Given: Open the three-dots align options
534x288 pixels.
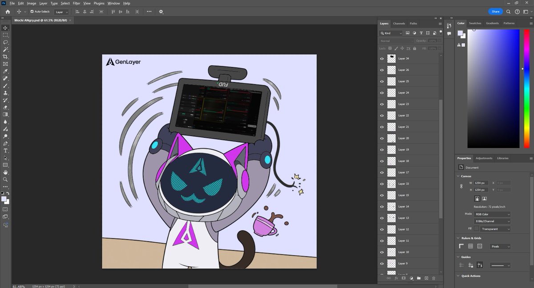Looking at the screenshot, I should tap(149, 12).
